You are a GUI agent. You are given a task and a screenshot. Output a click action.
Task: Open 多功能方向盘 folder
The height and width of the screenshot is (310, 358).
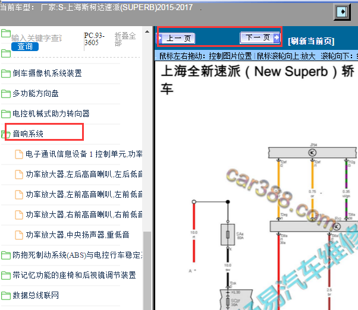coord(36,93)
